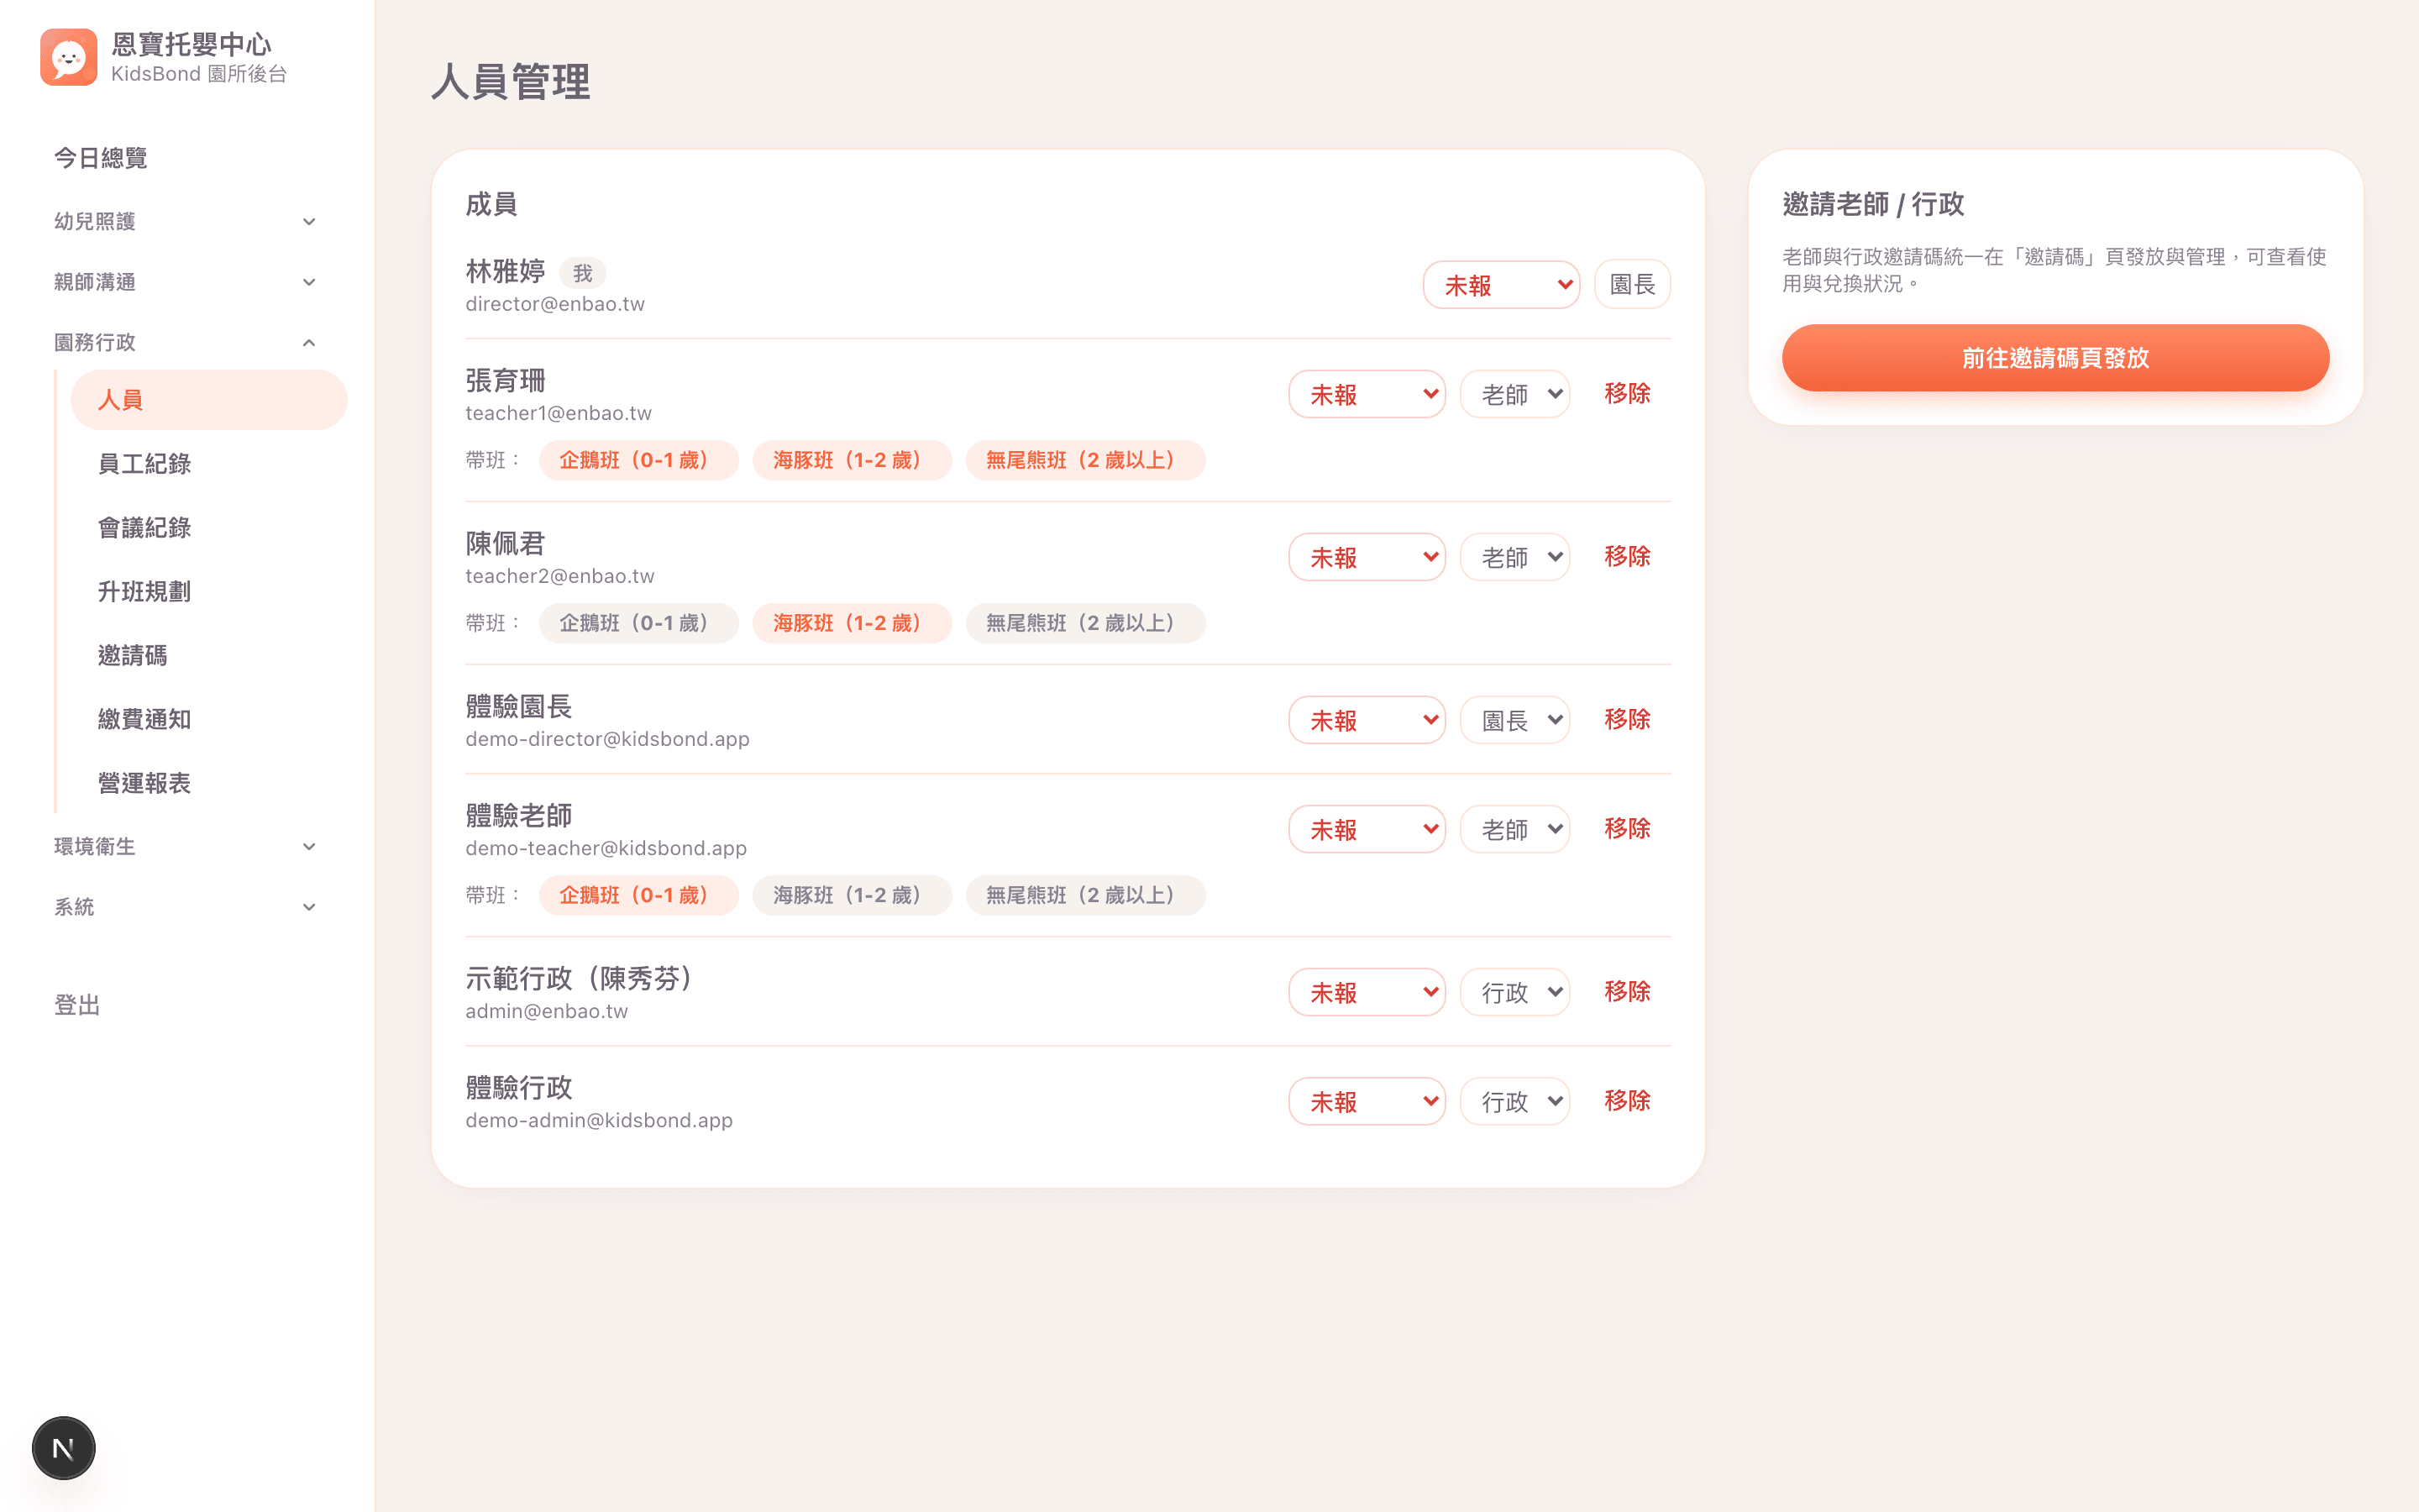
Task: Click email demo-director@kidsbond.app
Action: [x=608, y=739]
